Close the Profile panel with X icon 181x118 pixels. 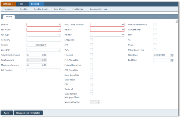click(x=177, y=22)
